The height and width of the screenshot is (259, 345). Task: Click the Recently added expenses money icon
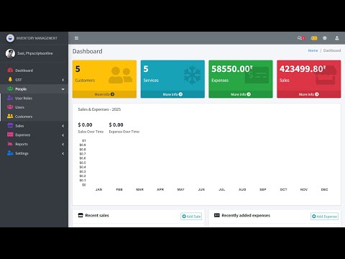click(x=217, y=215)
